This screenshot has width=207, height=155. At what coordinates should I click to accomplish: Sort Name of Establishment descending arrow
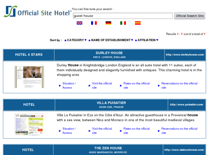(132, 40)
